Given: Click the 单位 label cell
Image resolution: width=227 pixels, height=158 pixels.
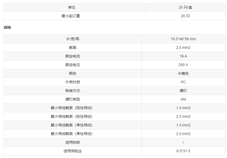Looking at the screenshot, I should click(x=72, y=7).
